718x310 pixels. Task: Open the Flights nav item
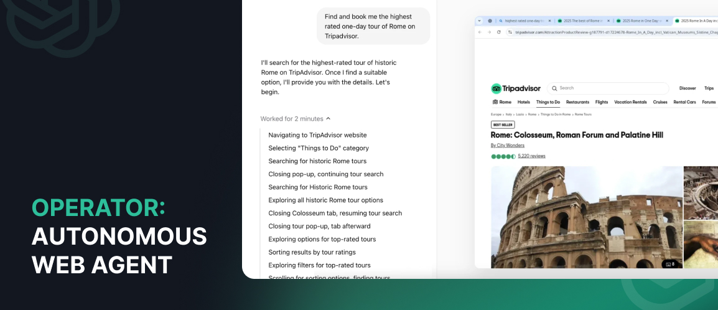(x=602, y=102)
